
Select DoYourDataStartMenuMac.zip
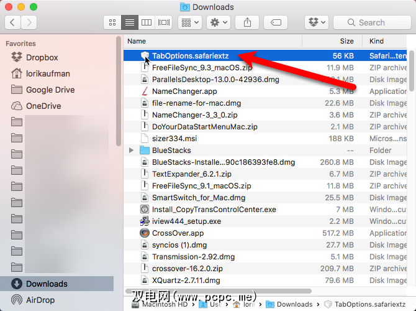click(x=265, y=127)
